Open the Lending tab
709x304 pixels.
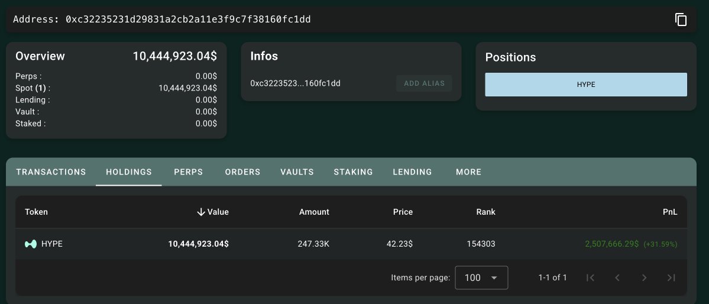(x=412, y=172)
